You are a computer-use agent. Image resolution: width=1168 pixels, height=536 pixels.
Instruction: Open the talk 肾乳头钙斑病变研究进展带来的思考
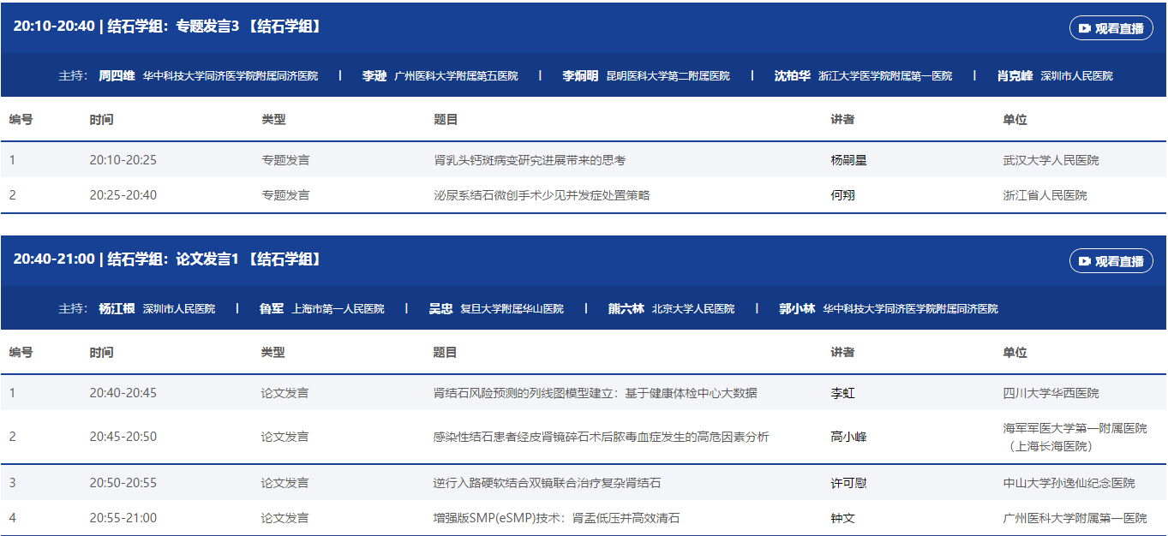click(530, 160)
